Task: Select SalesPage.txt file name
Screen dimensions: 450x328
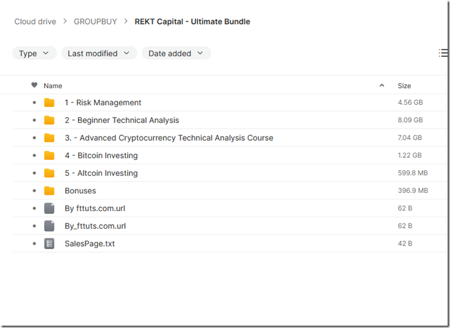Action: 90,243
